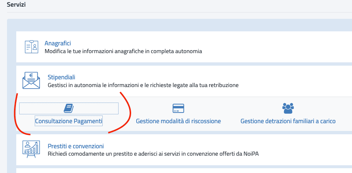Click the word NoiPA in Prestiti description
352x173 pixels.
(x=250, y=153)
